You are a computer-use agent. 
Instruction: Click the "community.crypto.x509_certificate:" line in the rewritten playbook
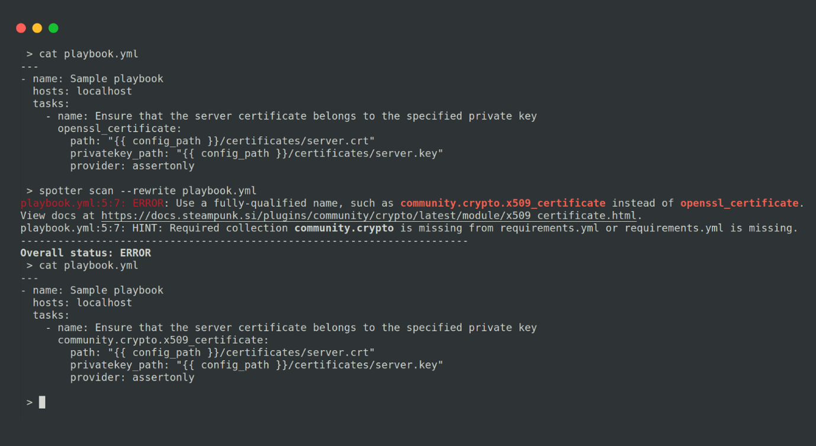point(163,340)
